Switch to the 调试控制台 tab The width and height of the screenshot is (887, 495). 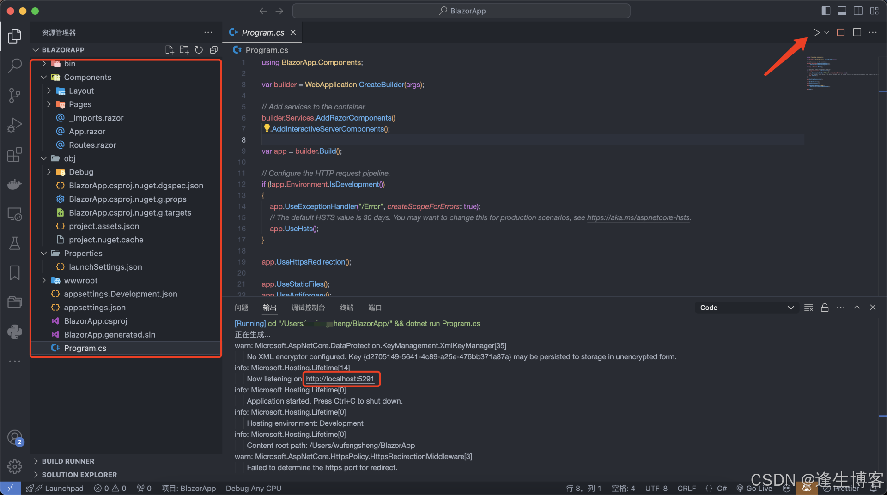pyautogui.click(x=308, y=308)
